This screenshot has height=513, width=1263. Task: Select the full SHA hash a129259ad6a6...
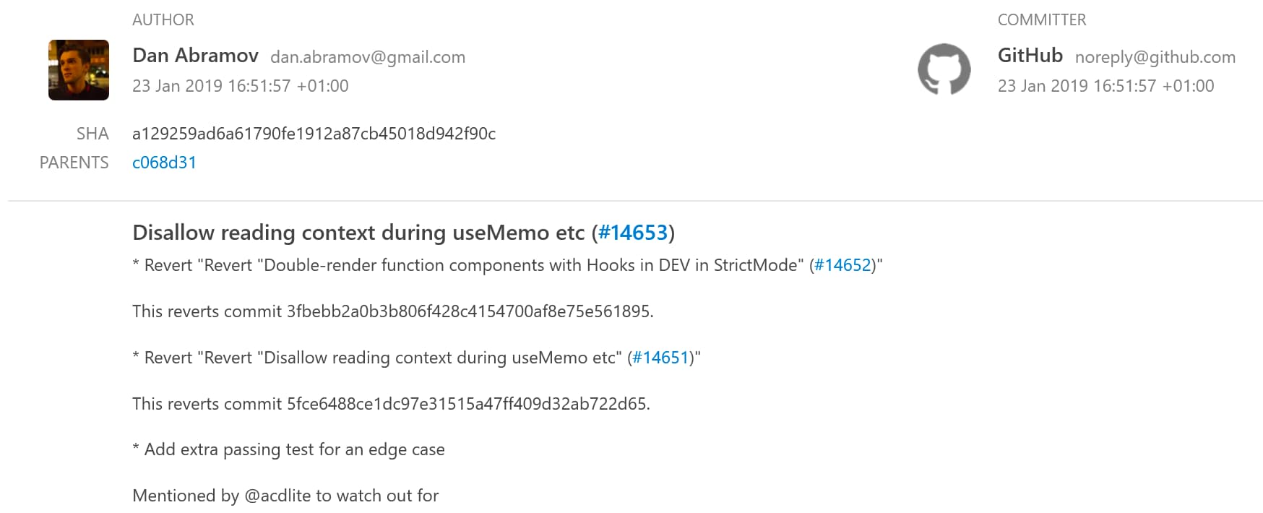(x=314, y=134)
